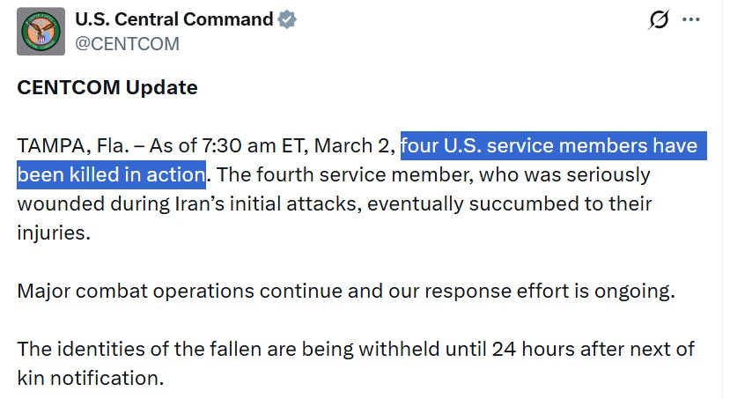The height and width of the screenshot is (399, 730).
Task: Open the three-dot More options menu
Action: click(x=692, y=19)
